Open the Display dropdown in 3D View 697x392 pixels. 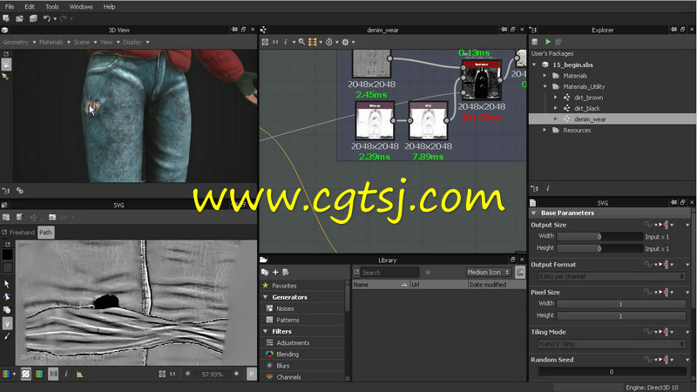(x=136, y=42)
